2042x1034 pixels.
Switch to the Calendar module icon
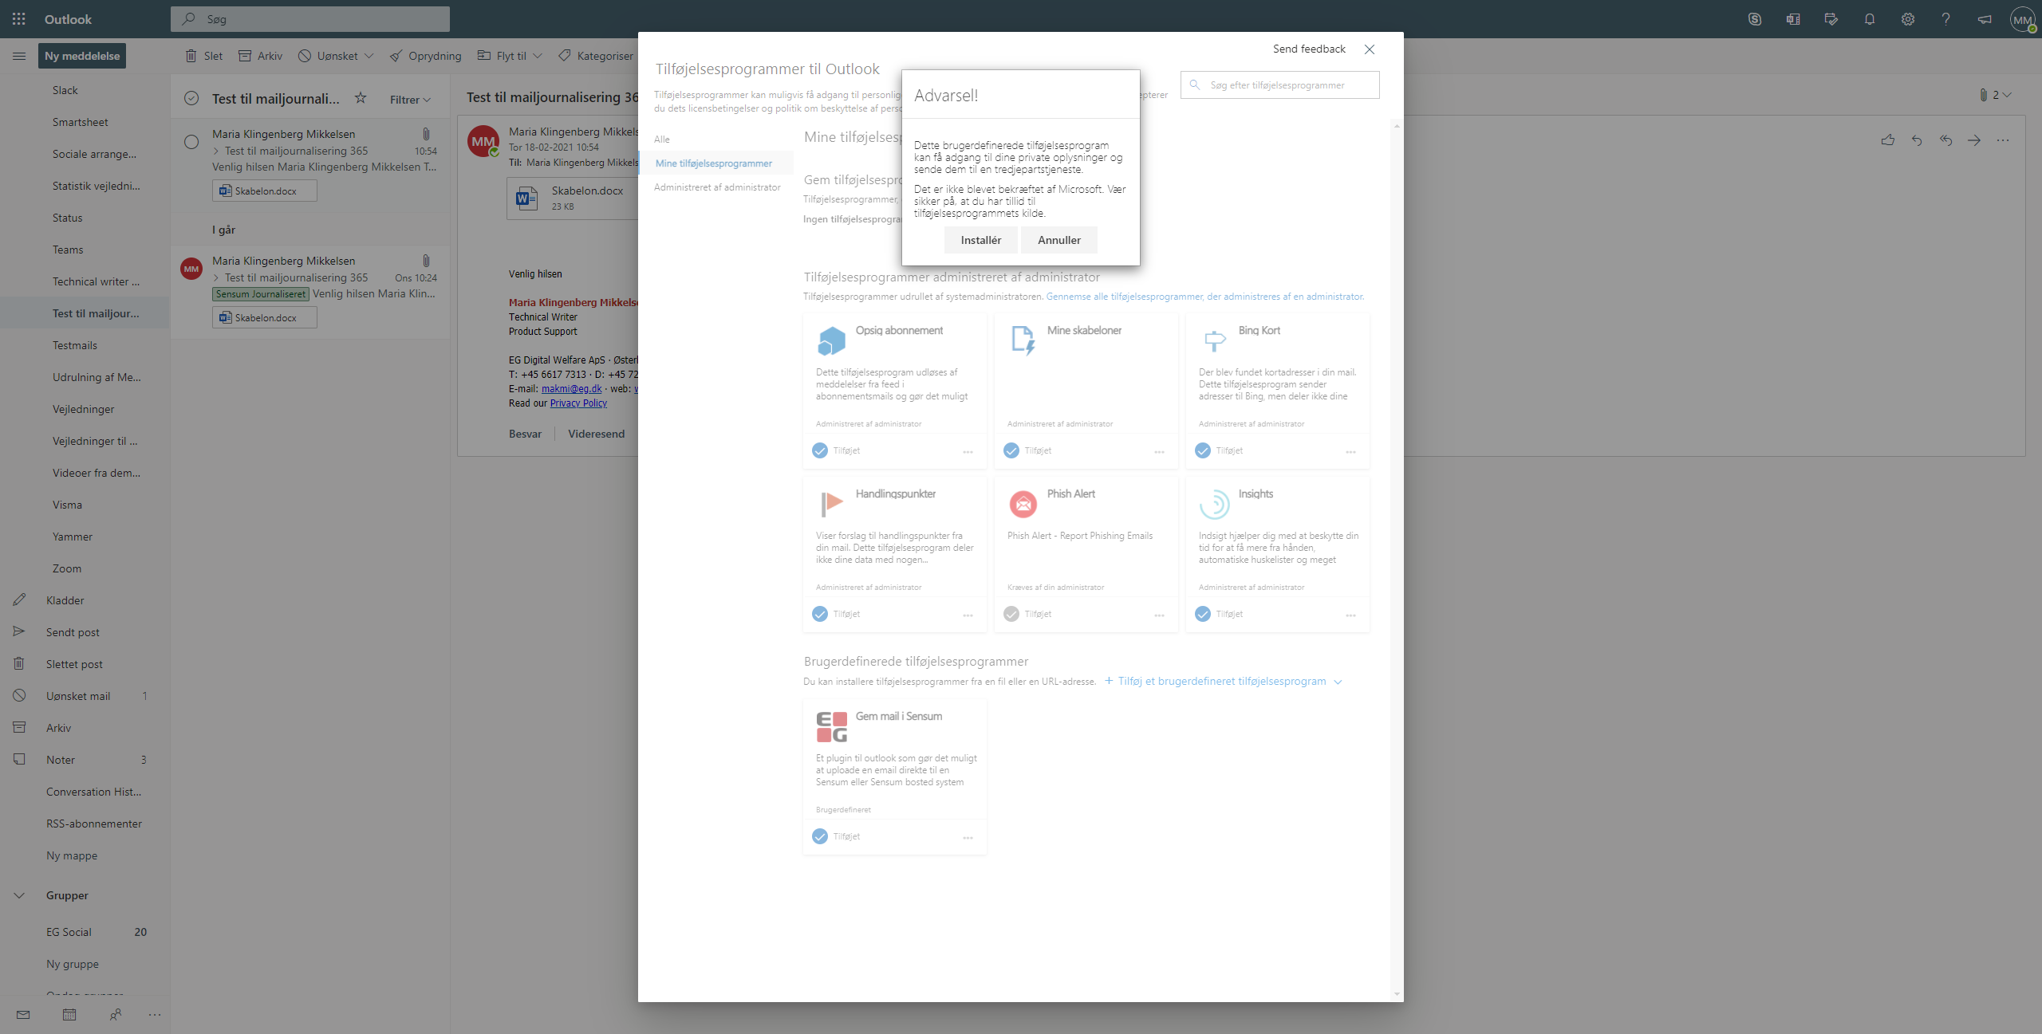coord(69,1014)
